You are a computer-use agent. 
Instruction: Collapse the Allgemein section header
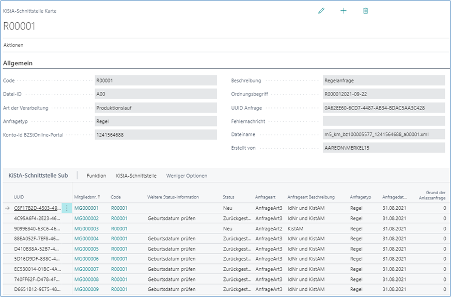click(x=18, y=63)
